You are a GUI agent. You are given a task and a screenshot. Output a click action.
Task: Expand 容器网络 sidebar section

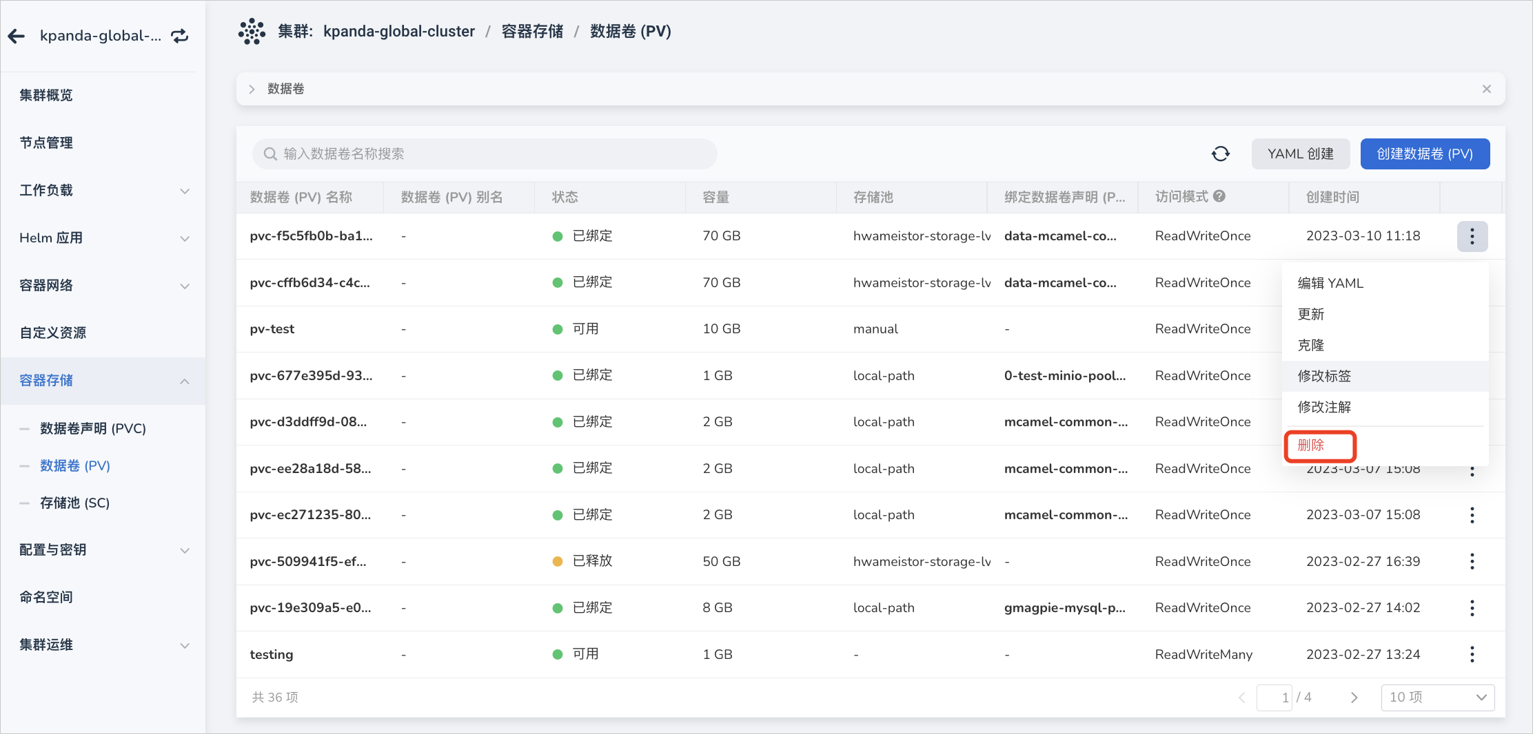[x=103, y=286]
